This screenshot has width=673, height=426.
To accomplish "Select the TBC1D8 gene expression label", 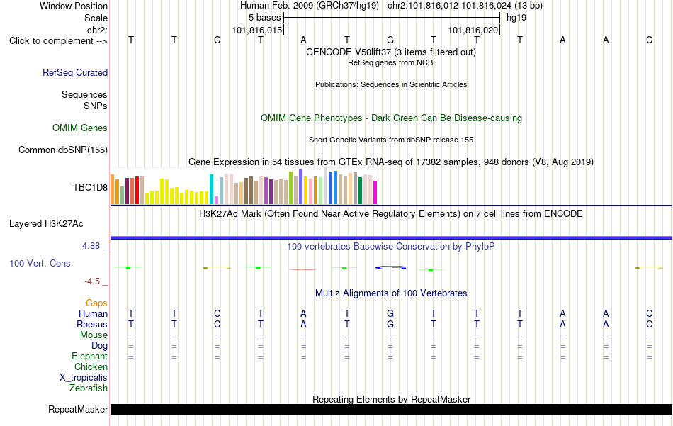I will 90,187.
